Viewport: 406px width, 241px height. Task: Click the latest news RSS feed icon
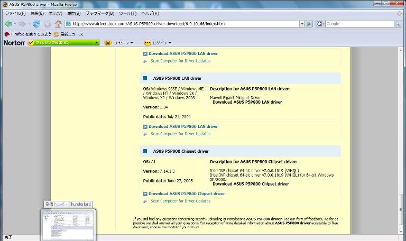point(56,34)
